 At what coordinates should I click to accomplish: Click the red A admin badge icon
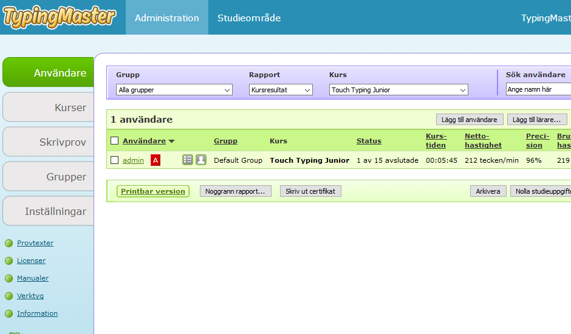(156, 160)
